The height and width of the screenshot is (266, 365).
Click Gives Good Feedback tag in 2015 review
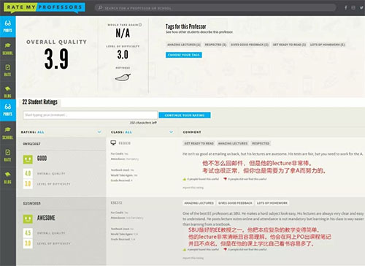[235, 203]
